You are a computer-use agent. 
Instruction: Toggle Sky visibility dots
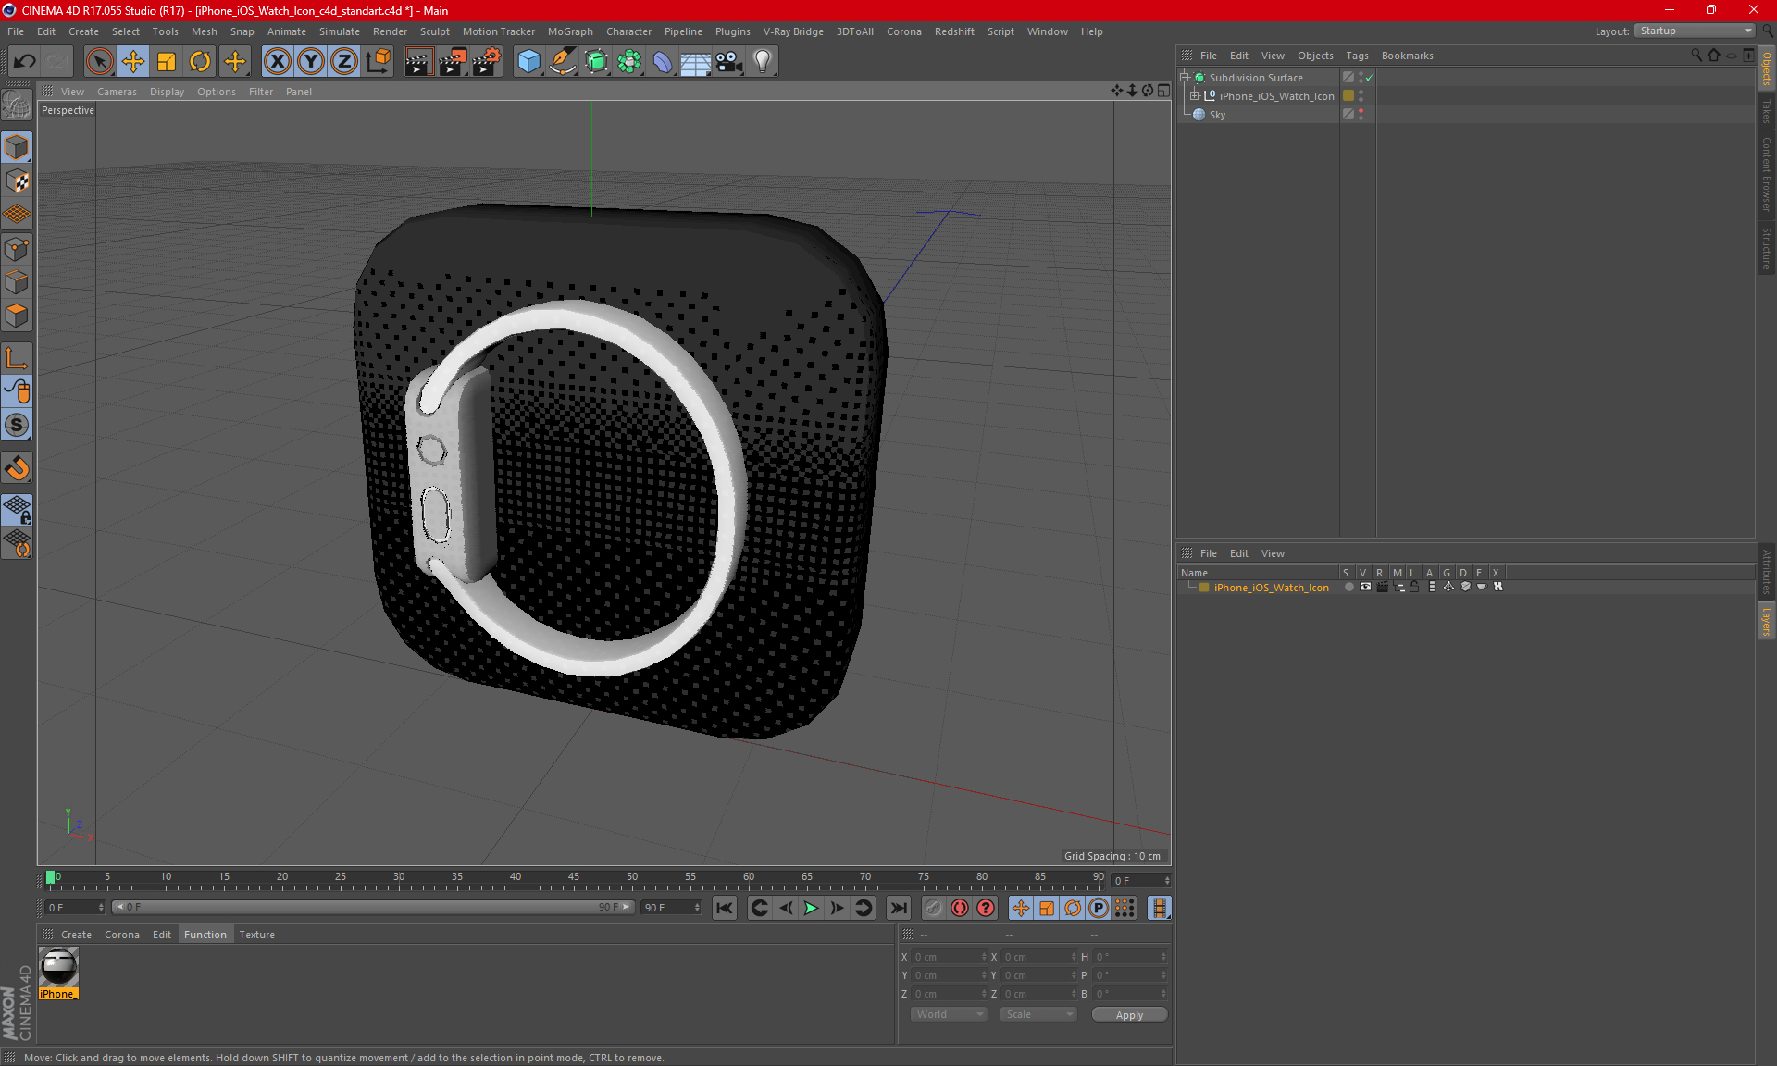1361,115
